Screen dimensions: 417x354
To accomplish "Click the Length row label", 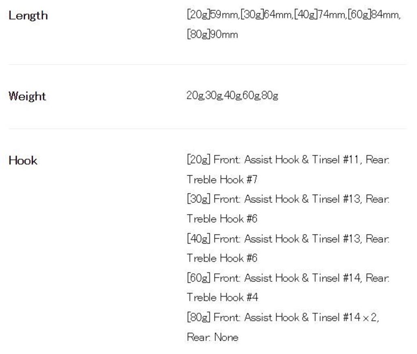I will [28, 16].
